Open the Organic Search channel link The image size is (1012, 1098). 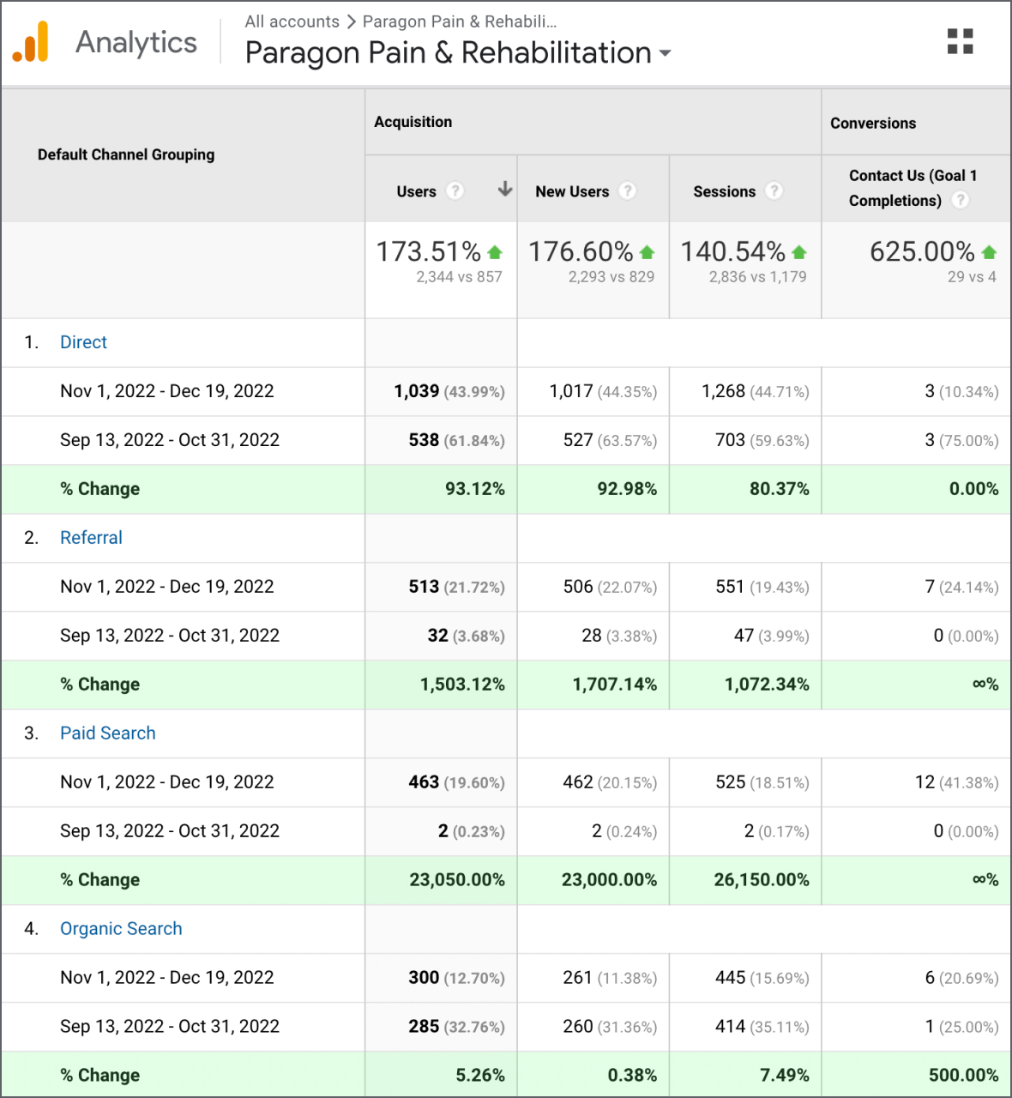click(121, 929)
